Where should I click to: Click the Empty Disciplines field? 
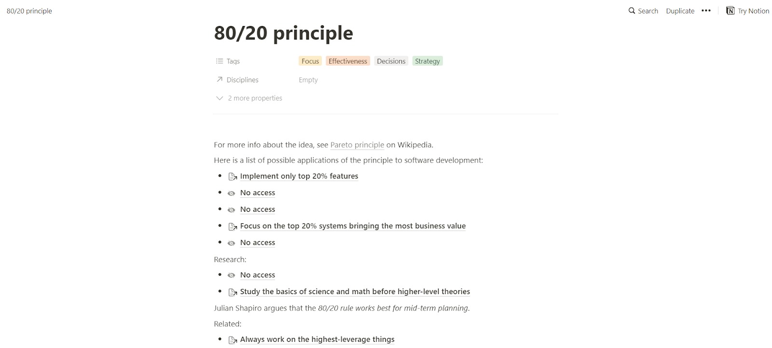[308, 80]
